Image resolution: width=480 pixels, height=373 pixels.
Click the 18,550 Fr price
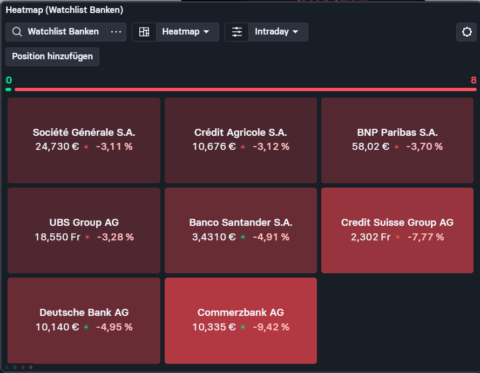click(57, 237)
